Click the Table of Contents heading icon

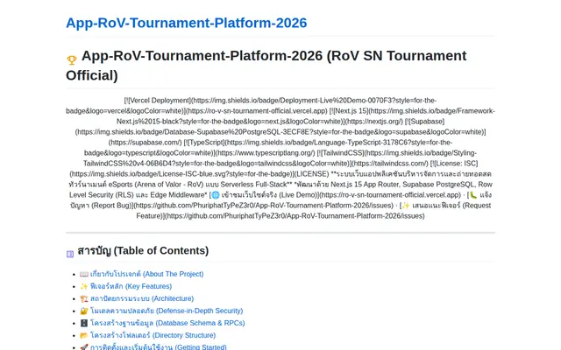pyautogui.click(x=70, y=254)
